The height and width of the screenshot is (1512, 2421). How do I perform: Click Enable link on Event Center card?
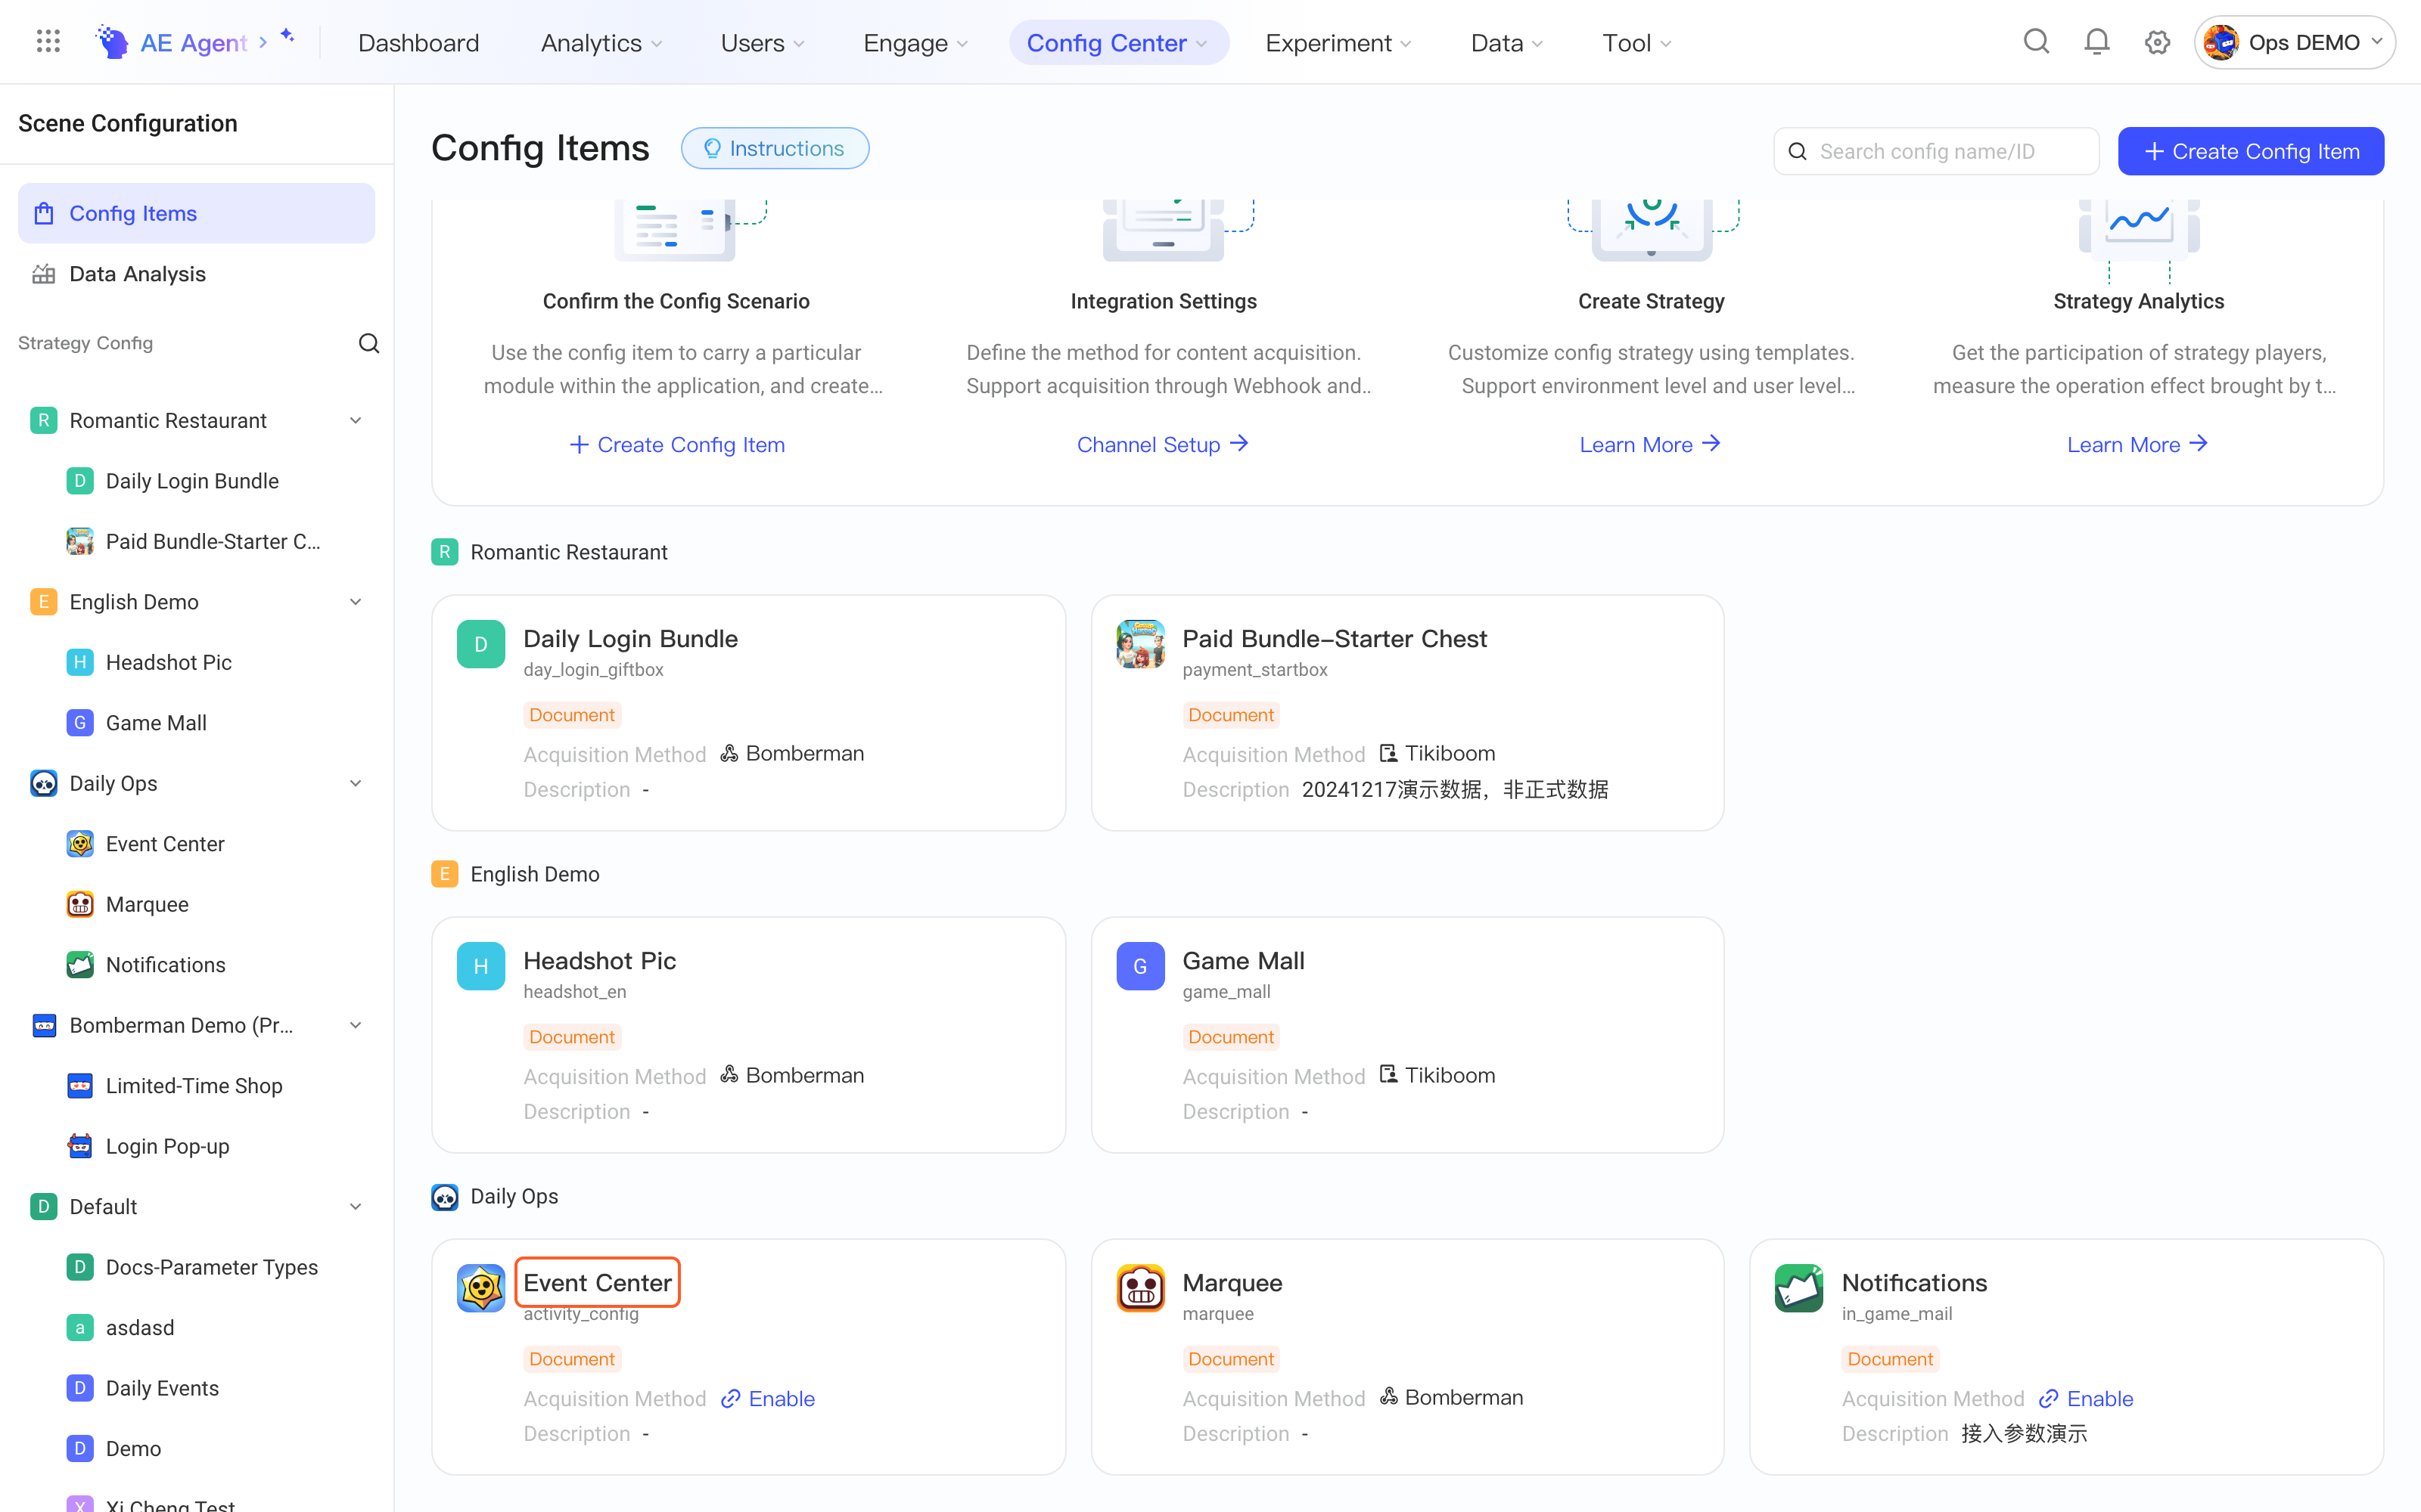click(x=769, y=1398)
